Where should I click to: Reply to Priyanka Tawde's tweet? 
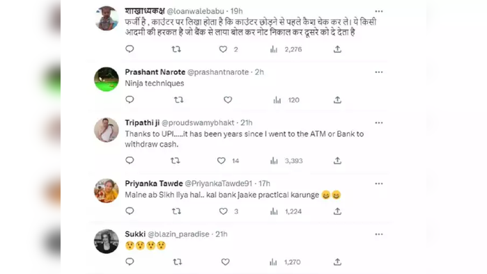click(130, 211)
